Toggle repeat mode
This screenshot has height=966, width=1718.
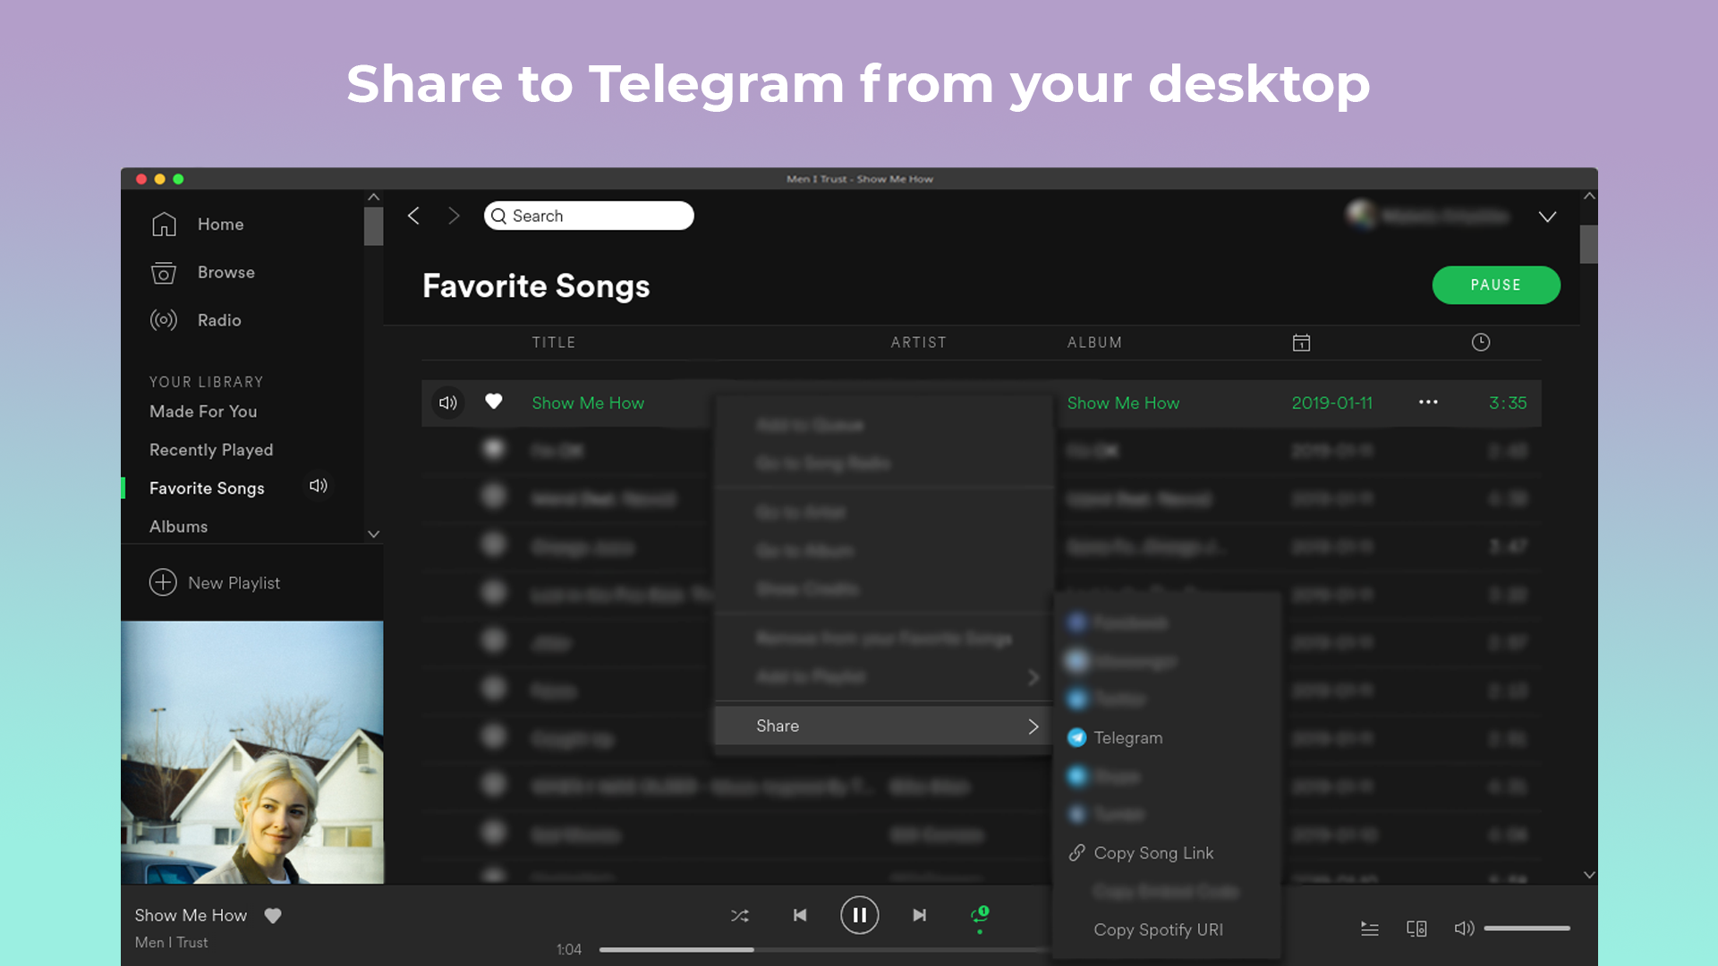pyautogui.click(x=980, y=915)
